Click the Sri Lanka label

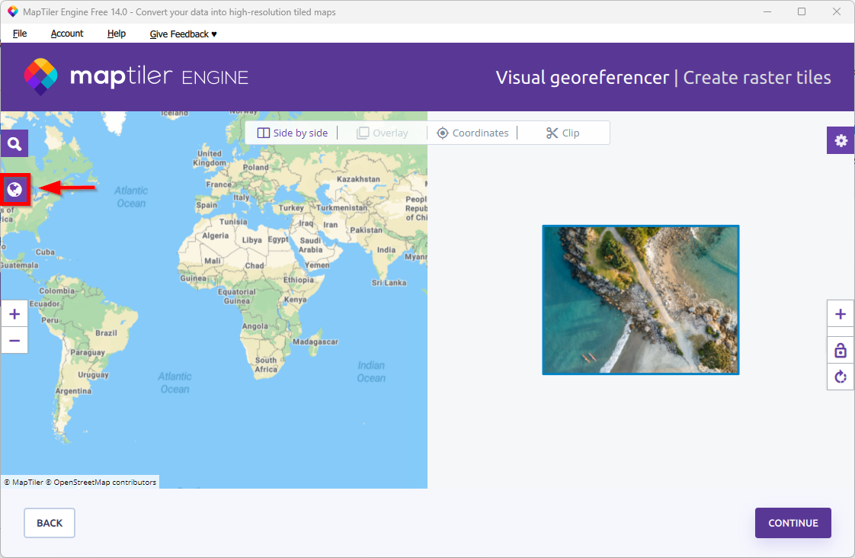pos(389,283)
